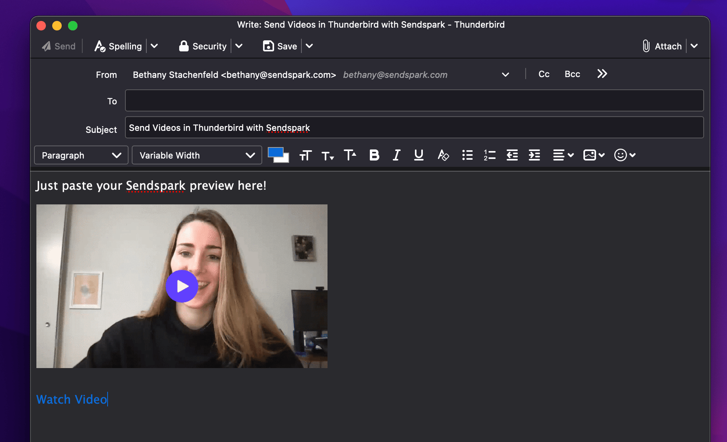Apply bulleted list

(x=467, y=155)
